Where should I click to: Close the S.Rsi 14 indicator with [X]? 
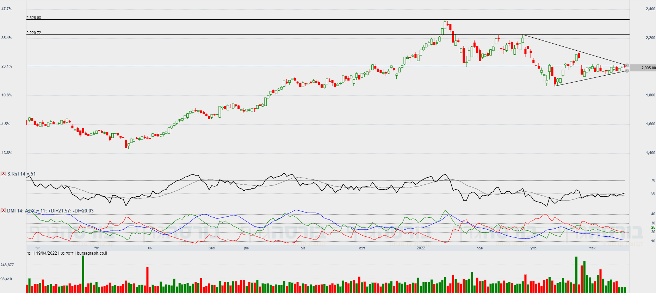(4, 174)
